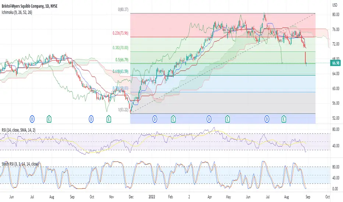Click the Apr label on time axis
The image size is (343, 202).
pos(209,197)
